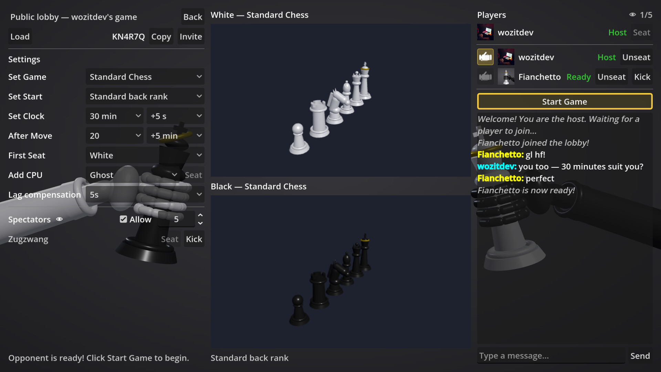Open the Set Start back rank dropdown
Viewport: 661px width, 372px height.
point(145,96)
